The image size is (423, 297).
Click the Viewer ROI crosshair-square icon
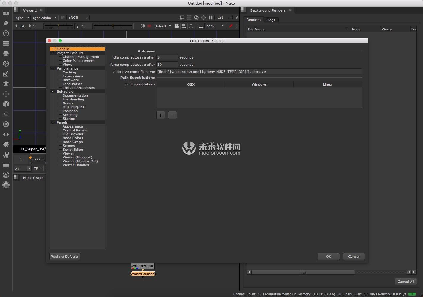pyautogui.click(x=203, y=18)
